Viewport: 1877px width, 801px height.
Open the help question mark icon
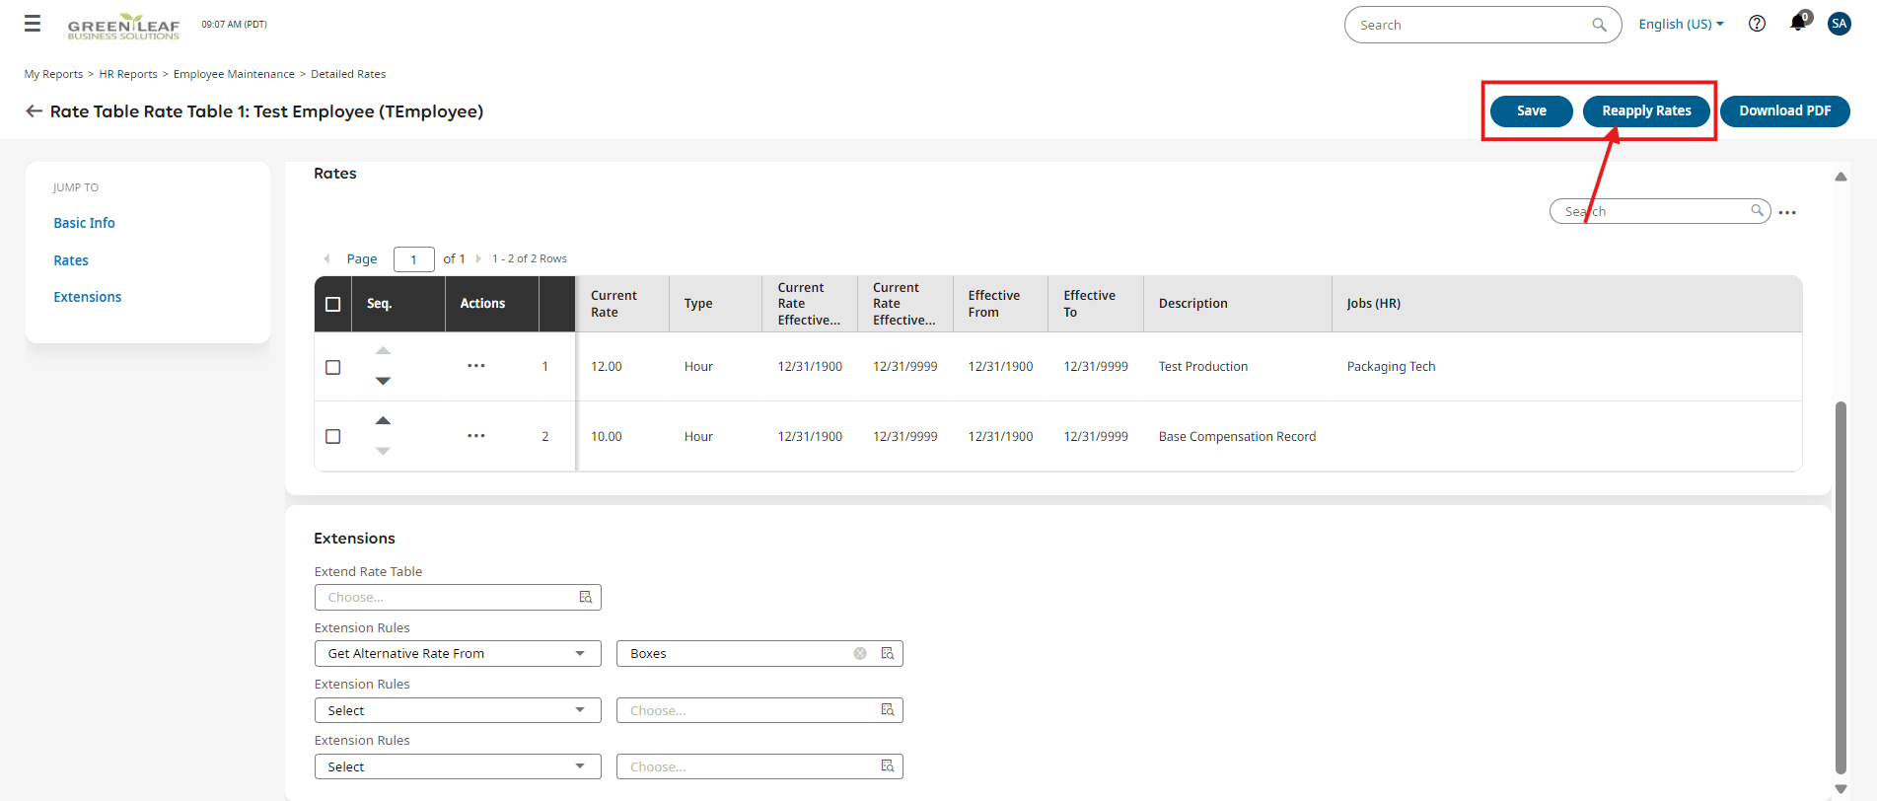click(1757, 24)
